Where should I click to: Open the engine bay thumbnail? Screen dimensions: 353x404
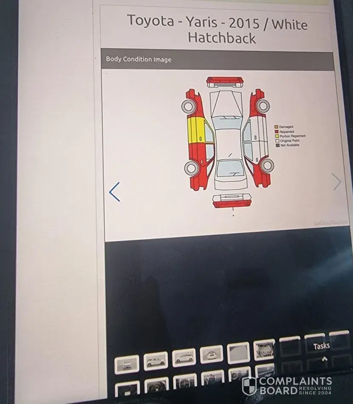(x=264, y=350)
